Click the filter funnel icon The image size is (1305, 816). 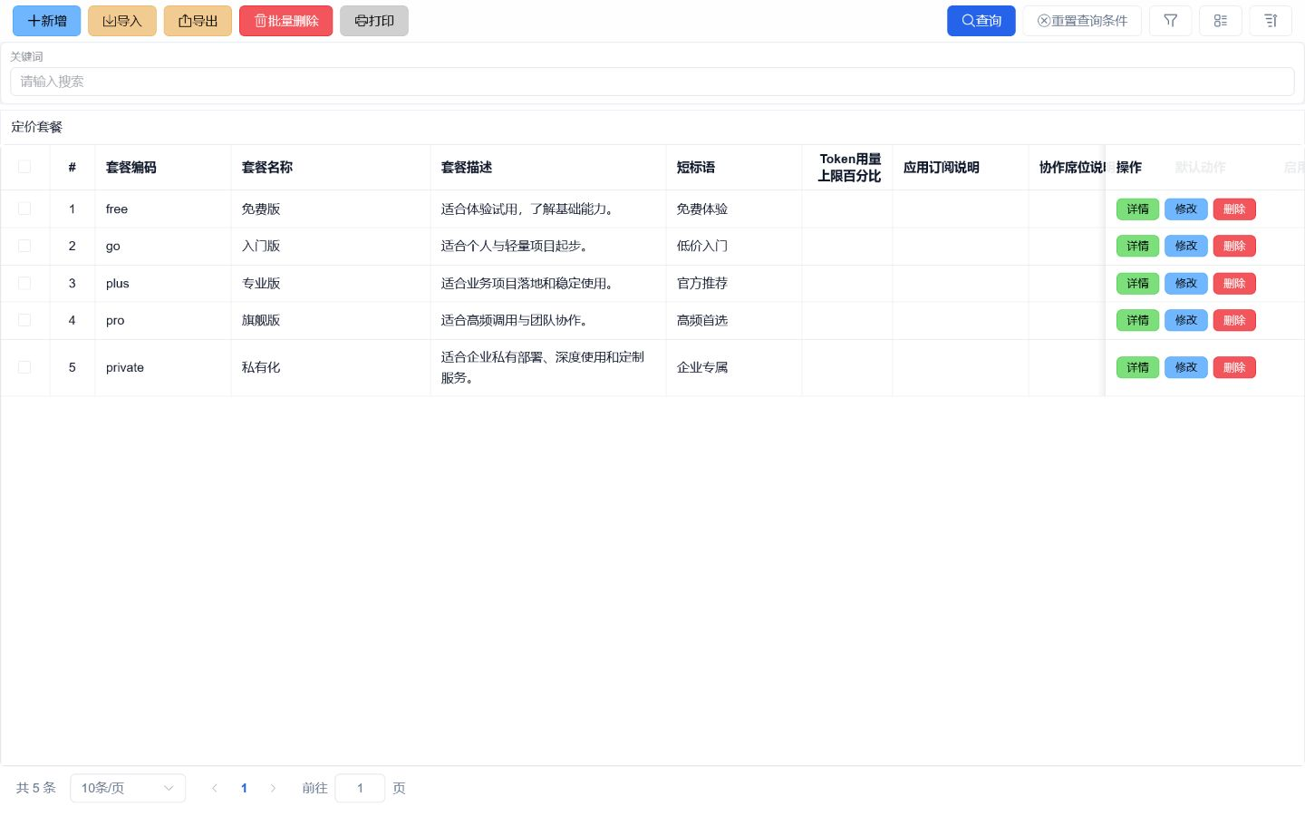click(x=1170, y=21)
